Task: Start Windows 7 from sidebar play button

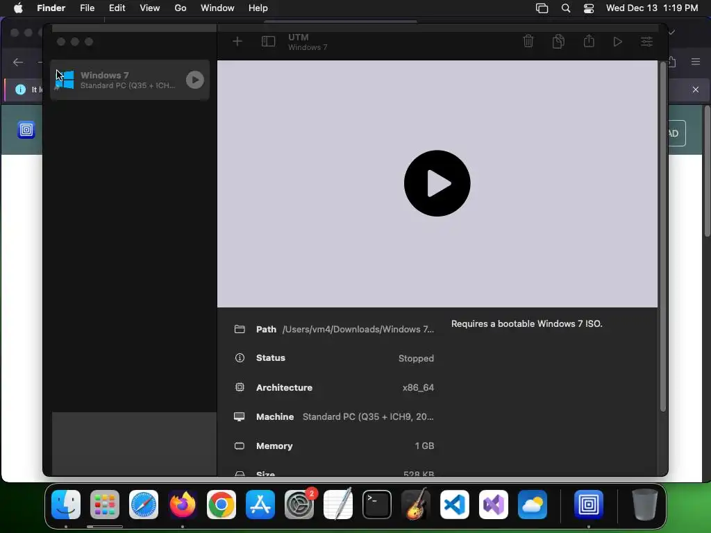Action: coord(195,80)
